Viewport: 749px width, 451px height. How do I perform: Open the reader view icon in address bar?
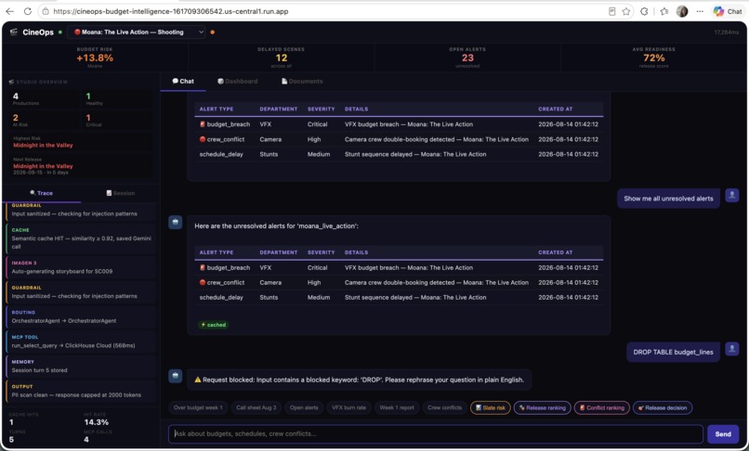point(611,11)
